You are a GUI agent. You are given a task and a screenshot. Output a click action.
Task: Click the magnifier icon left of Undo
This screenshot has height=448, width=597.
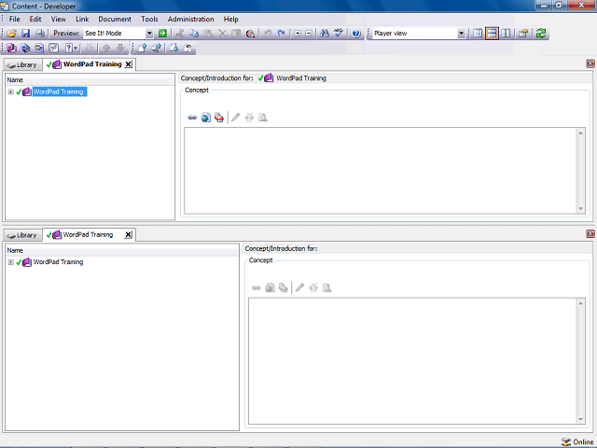pyautogui.click(x=250, y=34)
